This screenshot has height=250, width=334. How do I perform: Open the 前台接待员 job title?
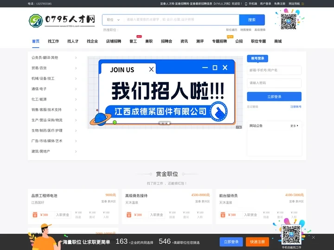tap(228, 195)
